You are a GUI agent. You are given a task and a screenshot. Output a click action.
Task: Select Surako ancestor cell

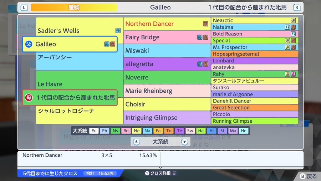[x=255, y=87]
